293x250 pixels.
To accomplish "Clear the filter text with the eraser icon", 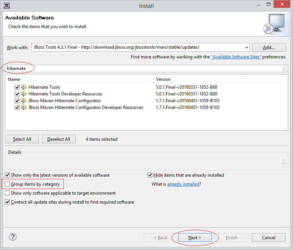I will (x=284, y=68).
